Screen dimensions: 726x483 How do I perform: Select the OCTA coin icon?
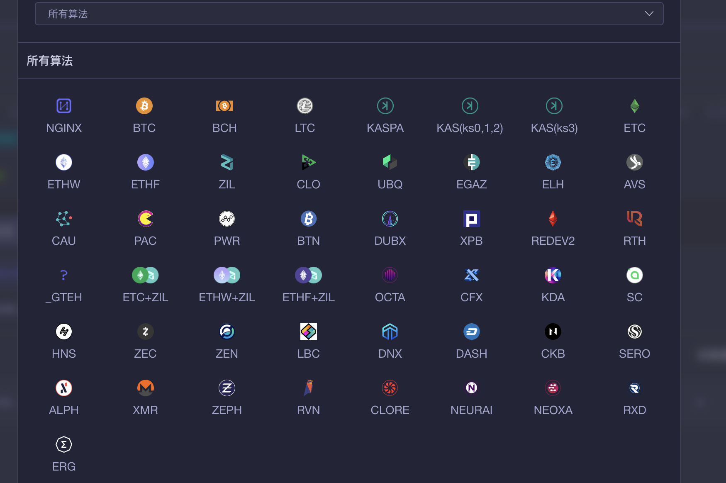coord(390,275)
